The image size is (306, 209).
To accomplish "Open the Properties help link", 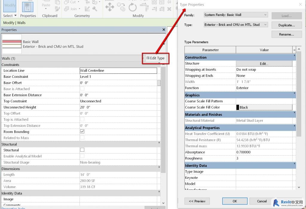I will point(13,208).
